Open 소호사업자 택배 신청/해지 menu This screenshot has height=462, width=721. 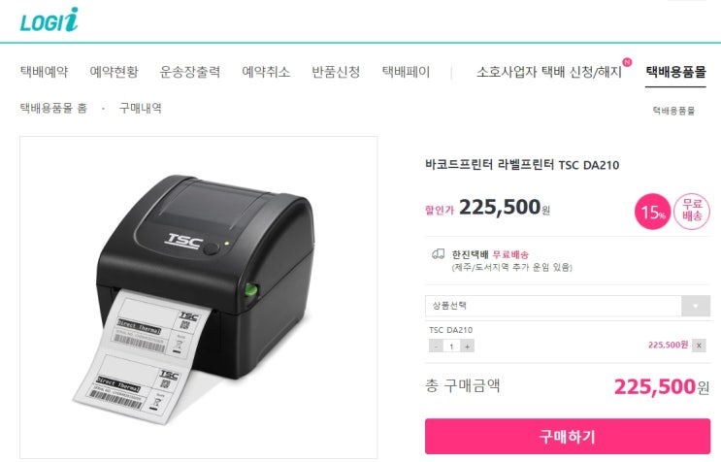[549, 72]
